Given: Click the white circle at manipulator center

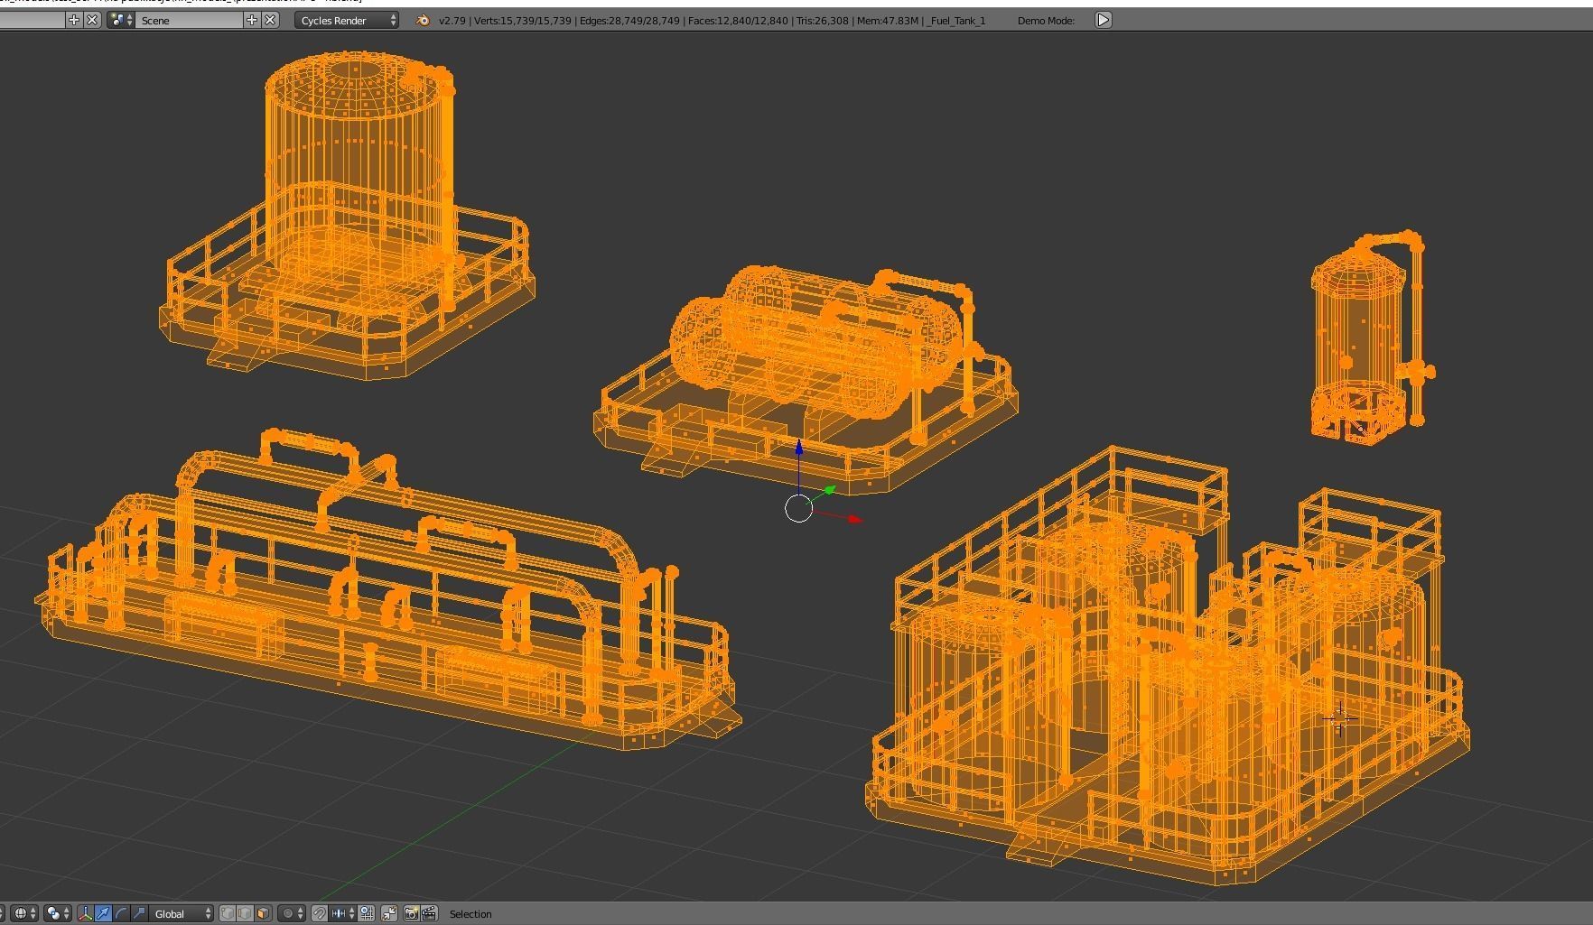Looking at the screenshot, I should click(x=798, y=509).
